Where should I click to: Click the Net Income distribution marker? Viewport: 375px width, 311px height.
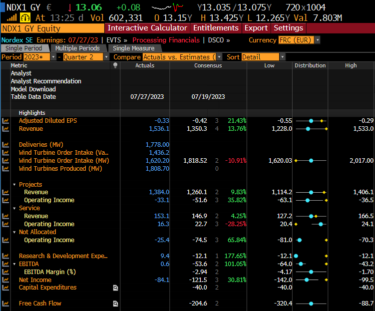(307, 280)
